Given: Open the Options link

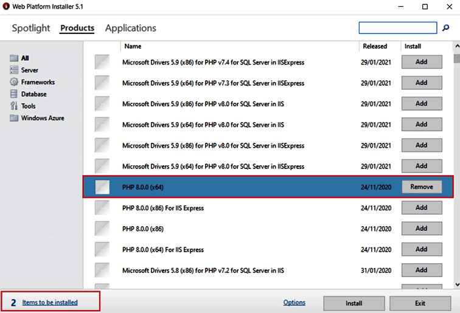Looking at the screenshot, I should [x=294, y=303].
